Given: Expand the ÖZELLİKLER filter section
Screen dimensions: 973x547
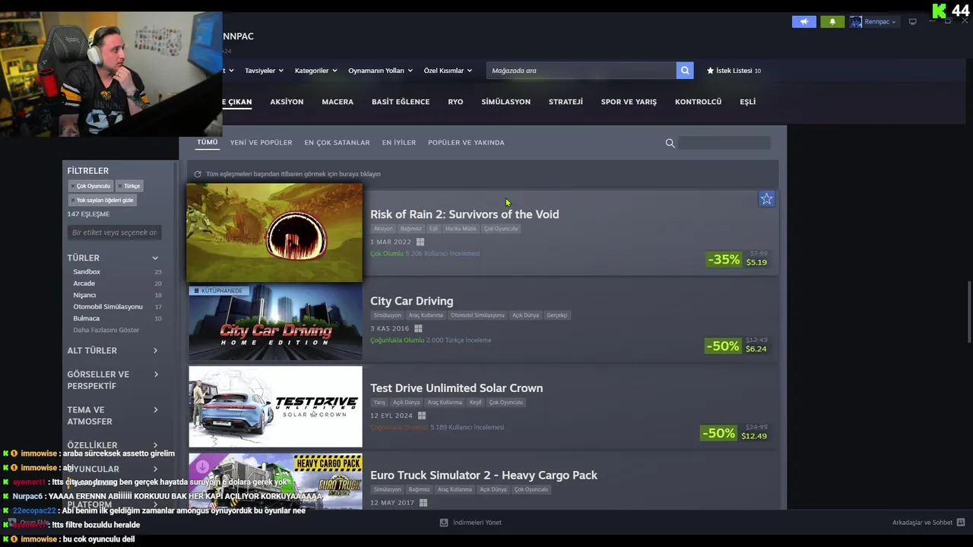Looking at the screenshot, I should coord(114,445).
